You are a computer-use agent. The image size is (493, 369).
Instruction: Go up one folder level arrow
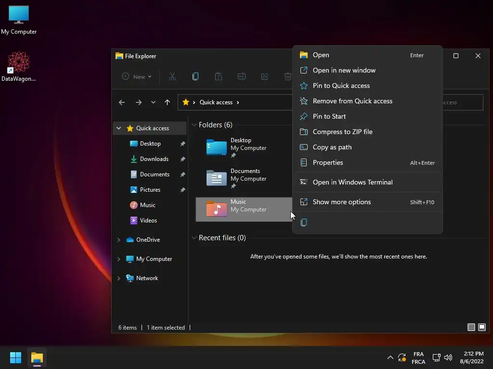(x=167, y=102)
